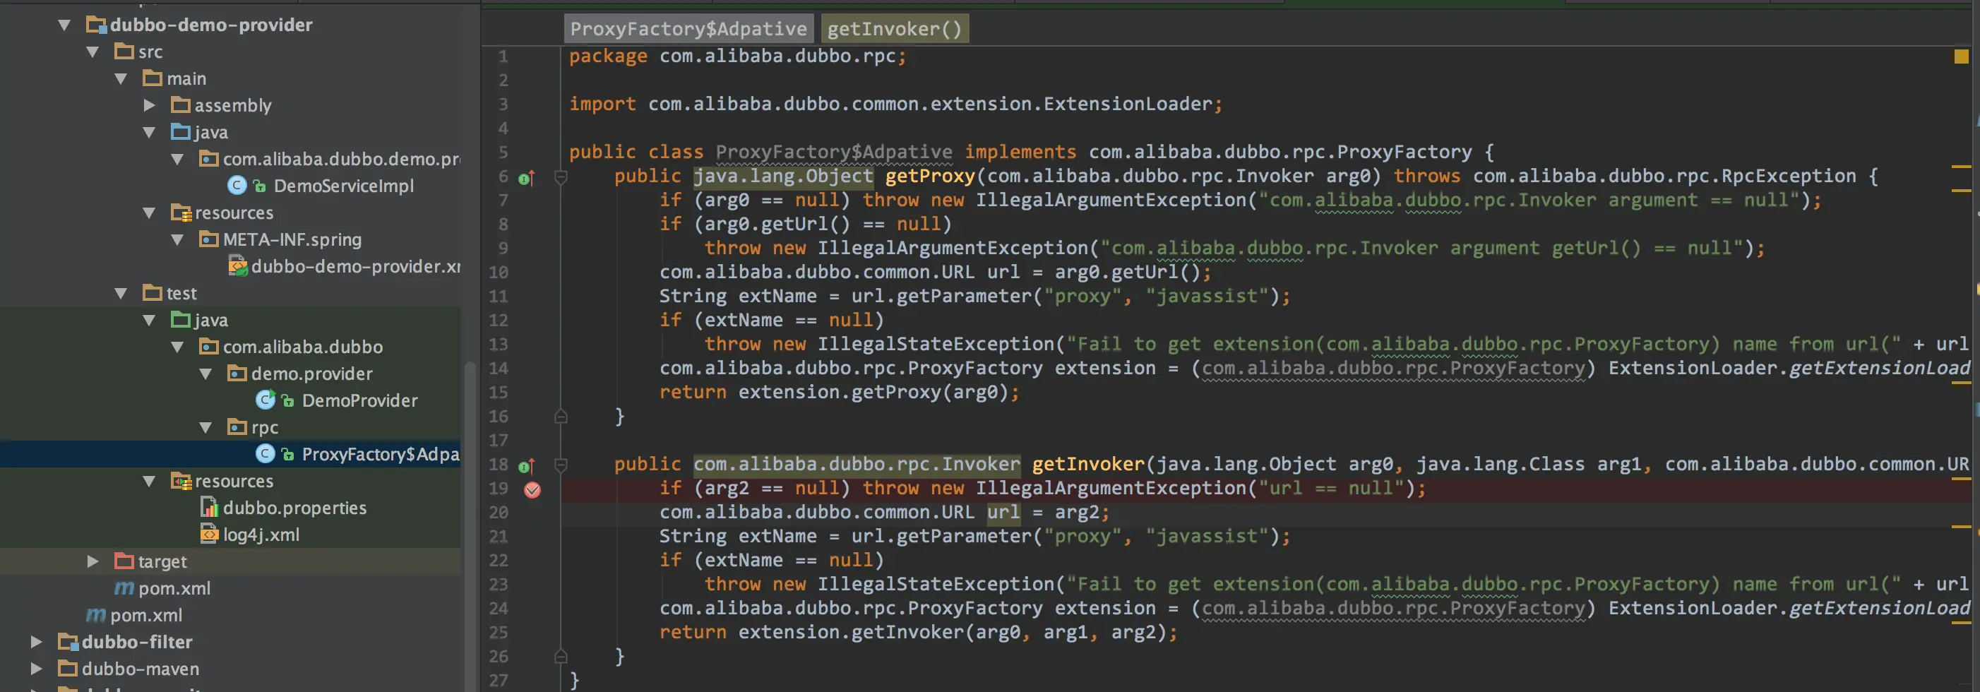The image size is (1980, 692).
Task: Expand the dubbo-filter module arrow
Action: (x=36, y=641)
